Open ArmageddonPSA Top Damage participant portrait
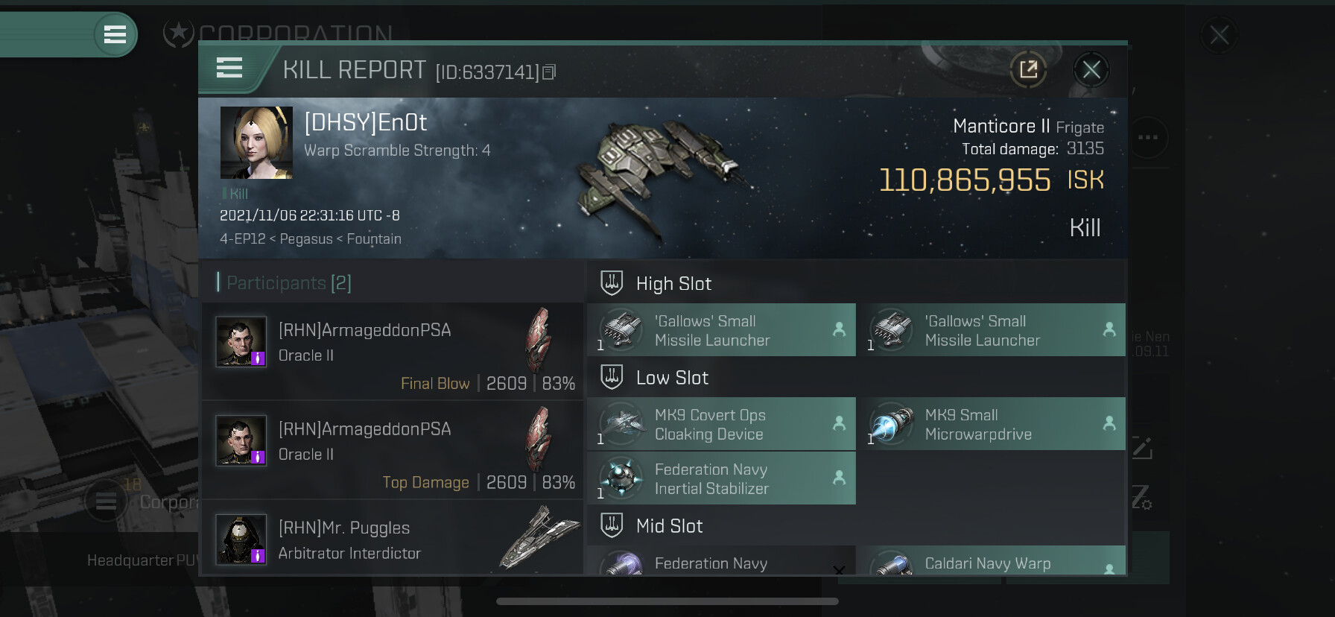 241,440
